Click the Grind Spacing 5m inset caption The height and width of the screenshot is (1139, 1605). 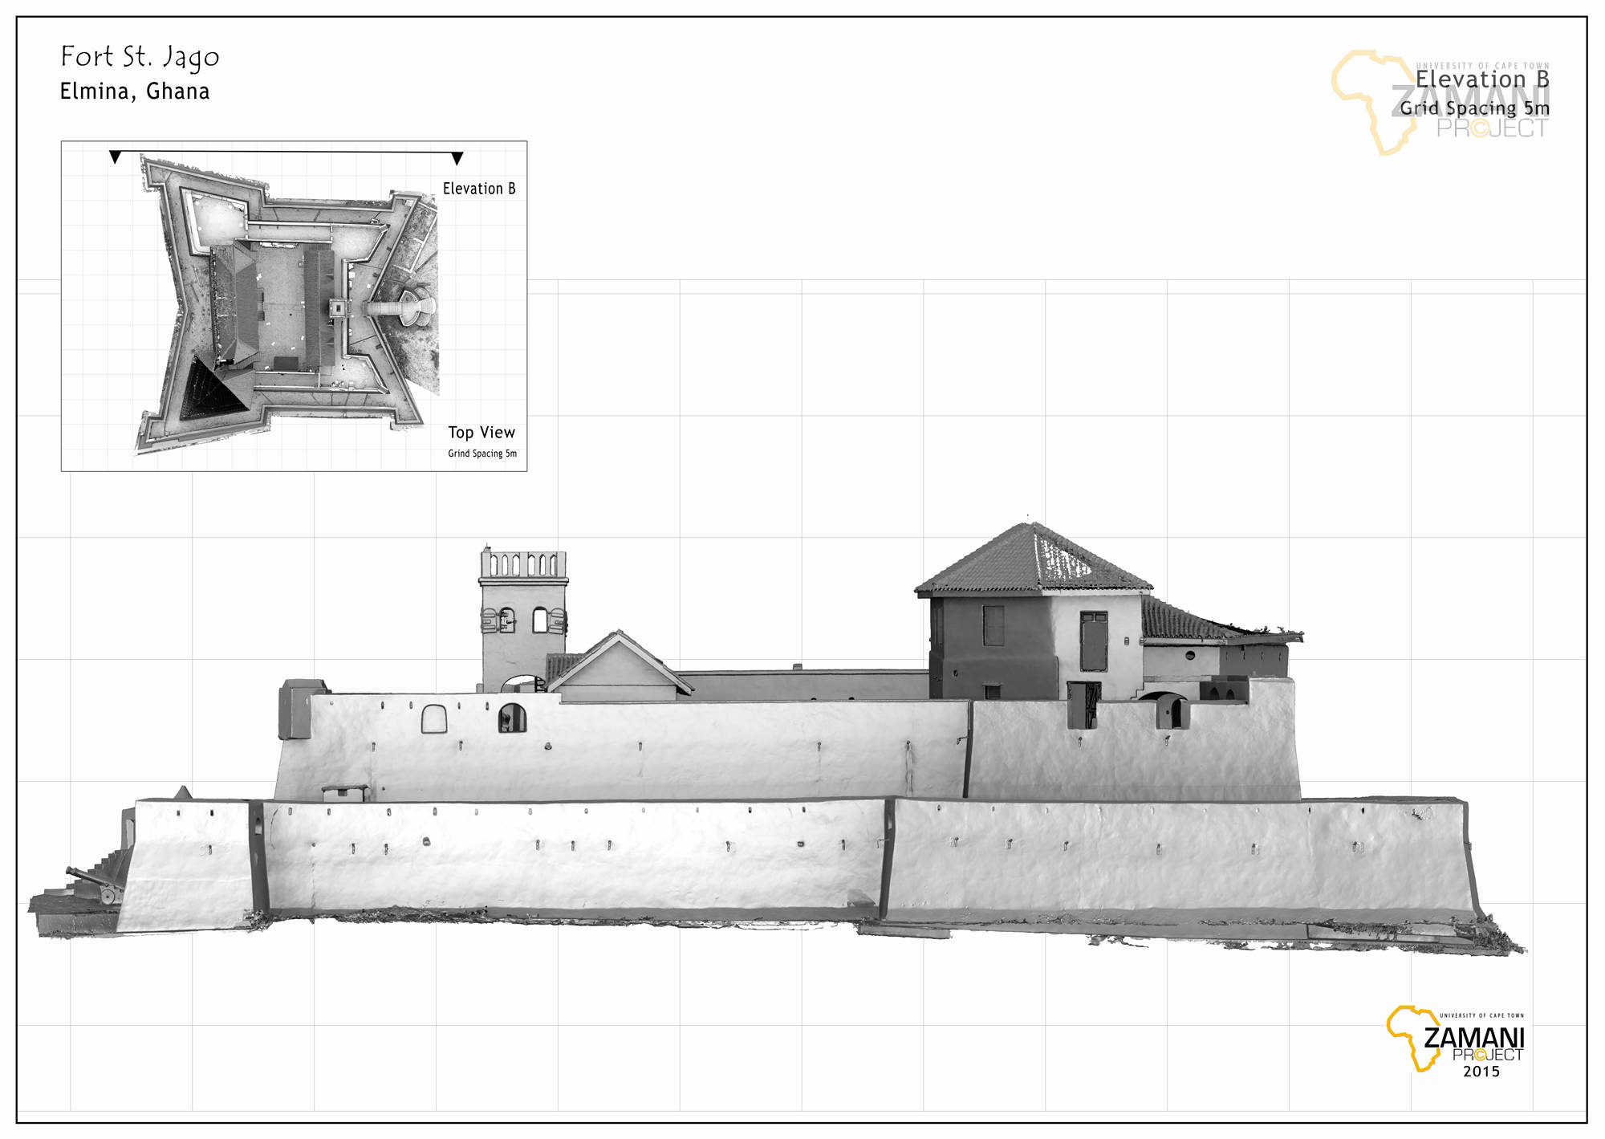click(x=481, y=454)
